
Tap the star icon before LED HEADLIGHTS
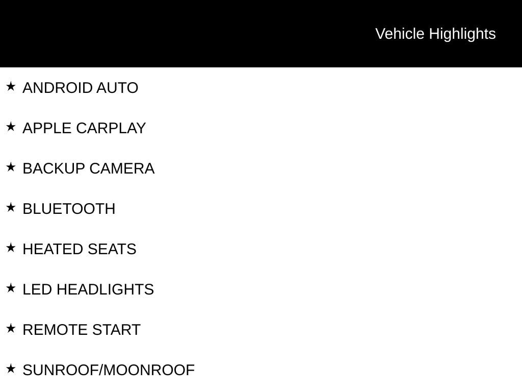[x=11, y=288]
